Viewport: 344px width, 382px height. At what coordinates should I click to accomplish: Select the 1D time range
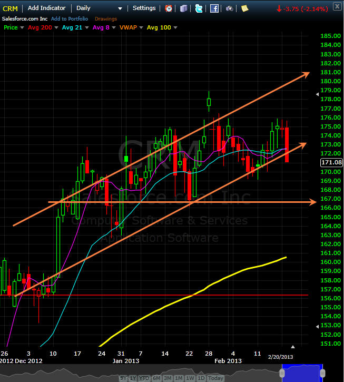pyautogui.click(x=201, y=378)
